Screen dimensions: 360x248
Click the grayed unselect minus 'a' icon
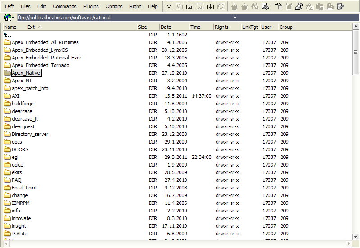pyautogui.click(x=200, y=6)
